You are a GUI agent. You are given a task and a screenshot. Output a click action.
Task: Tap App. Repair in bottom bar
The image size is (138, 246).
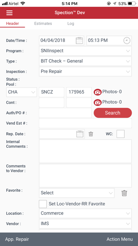pyautogui.click(x=17, y=239)
